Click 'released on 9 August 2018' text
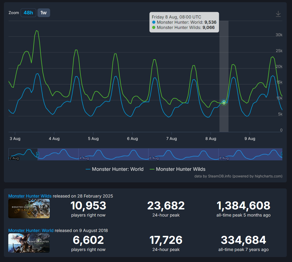292x262 pixels. click(81, 230)
